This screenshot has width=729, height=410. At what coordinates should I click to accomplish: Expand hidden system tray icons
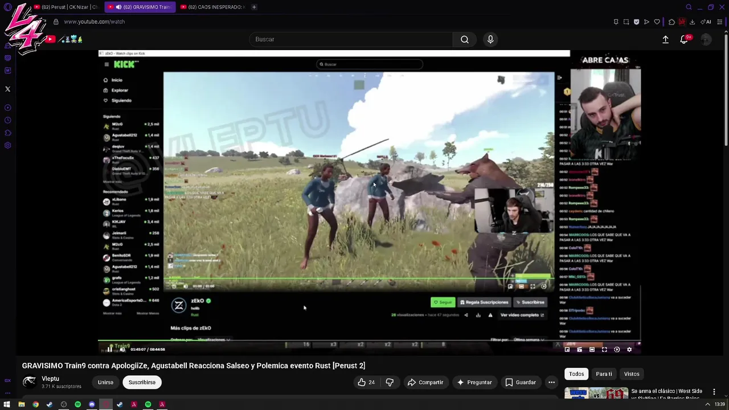[x=707, y=404]
